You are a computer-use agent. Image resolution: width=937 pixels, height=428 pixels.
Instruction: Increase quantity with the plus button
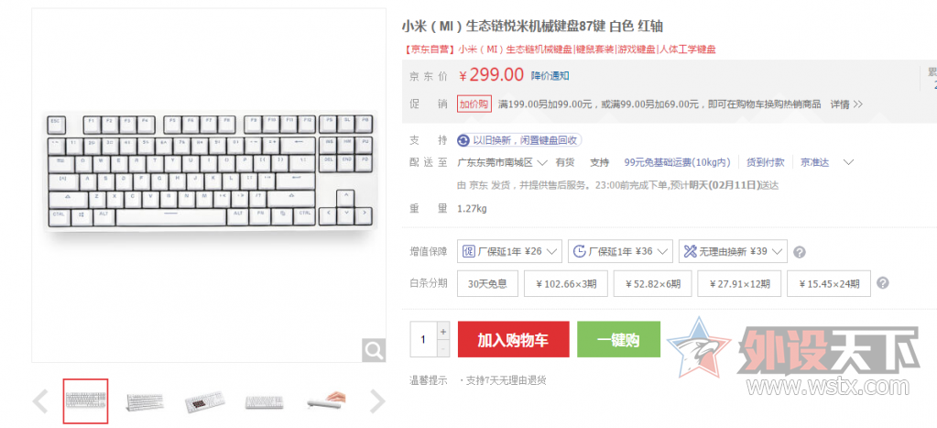point(442,331)
